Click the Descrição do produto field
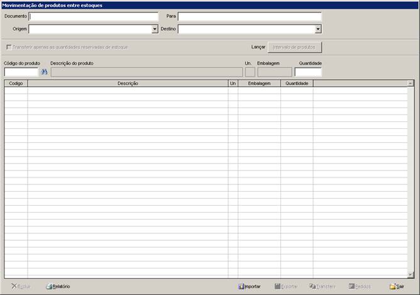Screen dimensions: 420x295 tap(146, 72)
